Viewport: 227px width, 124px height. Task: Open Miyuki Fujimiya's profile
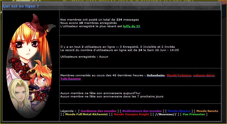[179, 75]
